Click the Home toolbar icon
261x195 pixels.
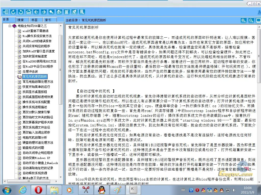pos(28,12)
